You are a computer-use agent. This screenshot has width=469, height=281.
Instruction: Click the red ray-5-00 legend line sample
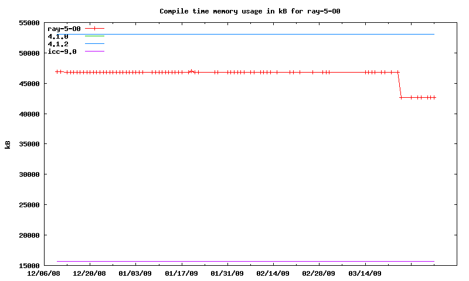[x=94, y=28]
